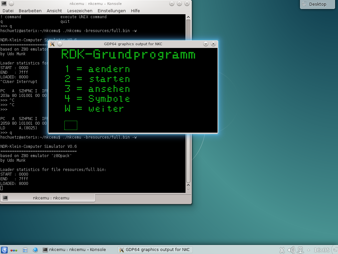This screenshot has height=254, width=338.
Task: Open the file manager icon in the panel
Action: (25, 250)
